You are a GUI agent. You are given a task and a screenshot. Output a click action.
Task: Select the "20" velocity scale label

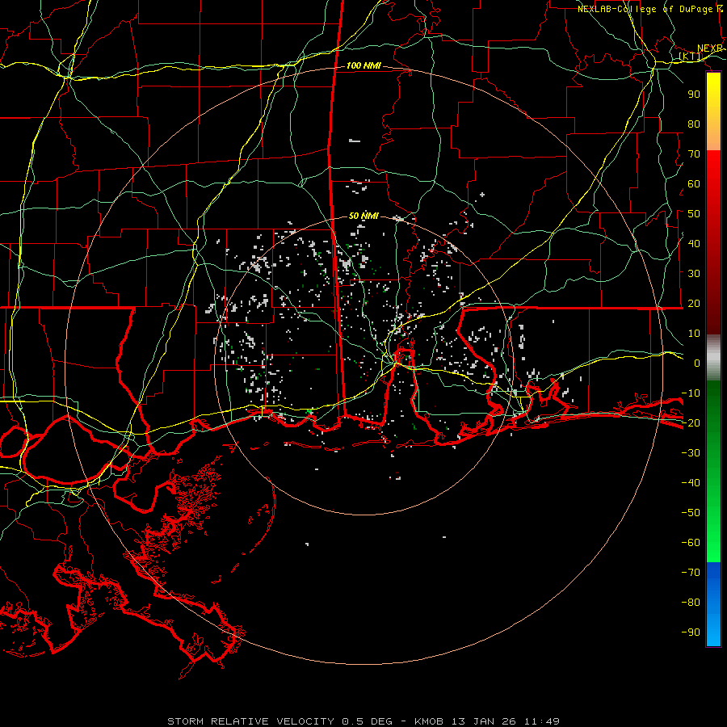point(694,304)
